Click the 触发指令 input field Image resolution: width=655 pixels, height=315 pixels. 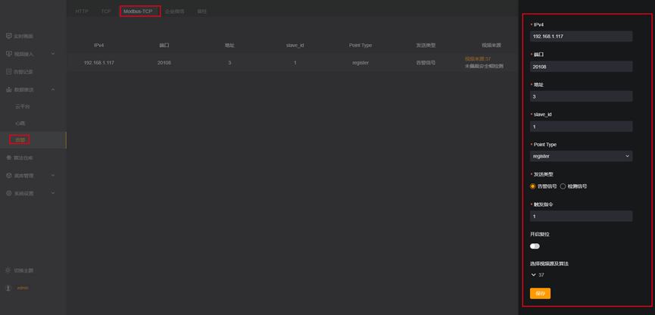pos(581,216)
